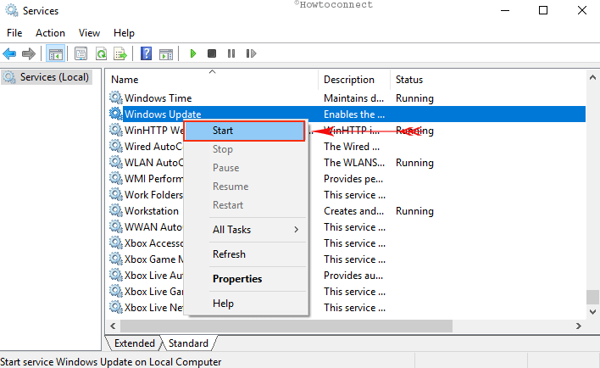600x368 pixels.
Task: Maximize the Services window
Action: click(543, 10)
